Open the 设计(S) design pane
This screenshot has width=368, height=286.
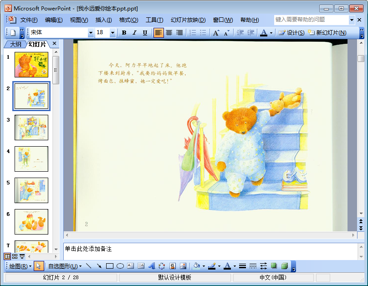click(x=291, y=33)
